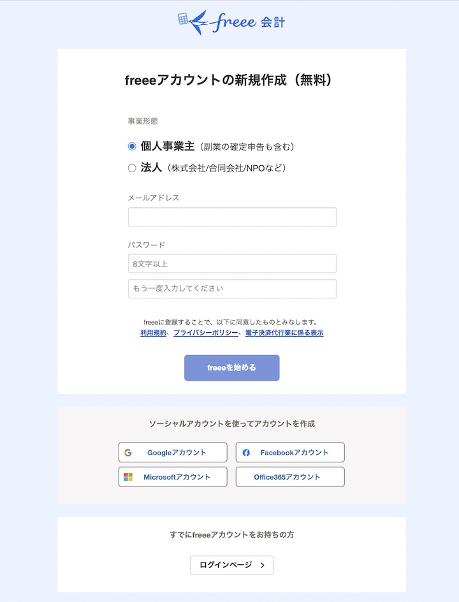This screenshot has width=459, height=602.
Task: Click the password confirmation field
Action: coord(231,288)
